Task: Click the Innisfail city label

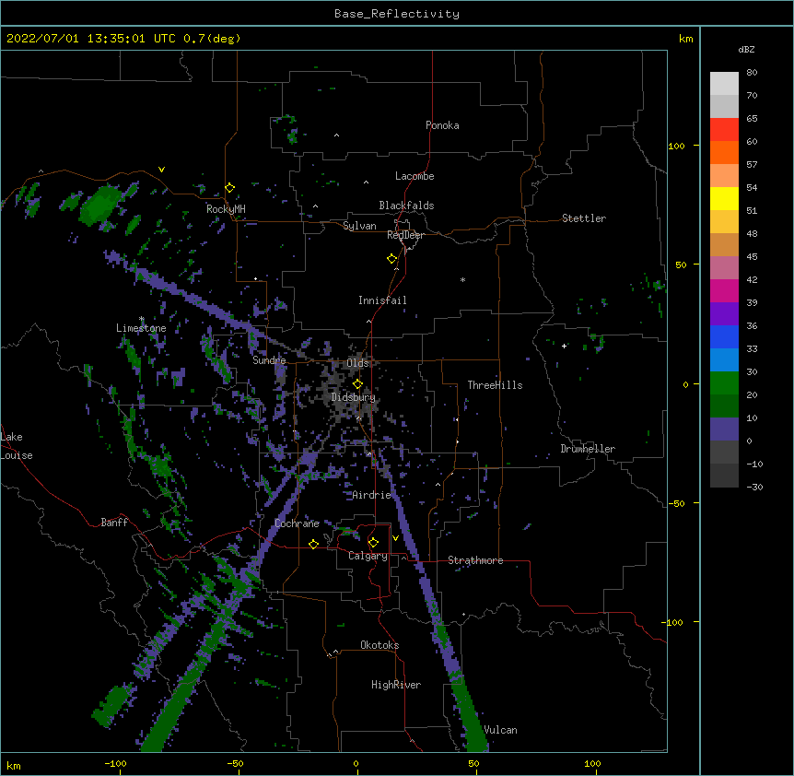Action: click(x=382, y=300)
